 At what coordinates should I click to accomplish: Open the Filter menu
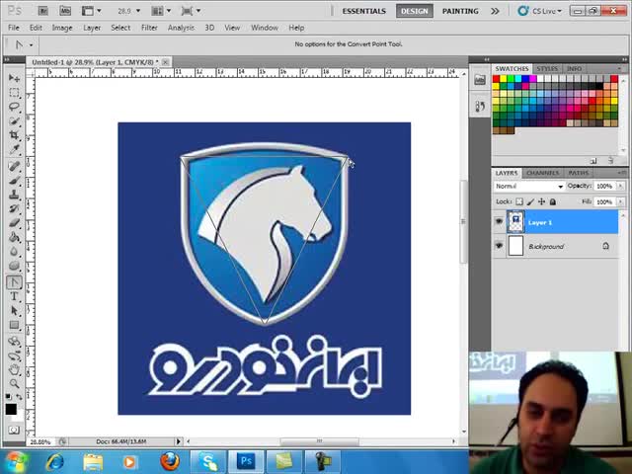[149, 28]
